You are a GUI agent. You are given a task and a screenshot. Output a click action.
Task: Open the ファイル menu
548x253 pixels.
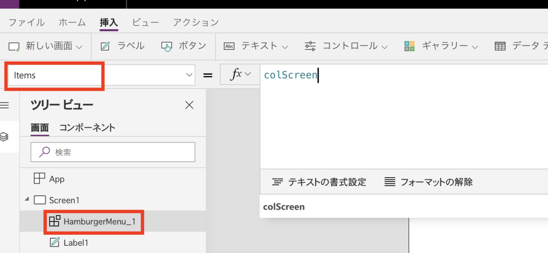pyautogui.click(x=26, y=22)
